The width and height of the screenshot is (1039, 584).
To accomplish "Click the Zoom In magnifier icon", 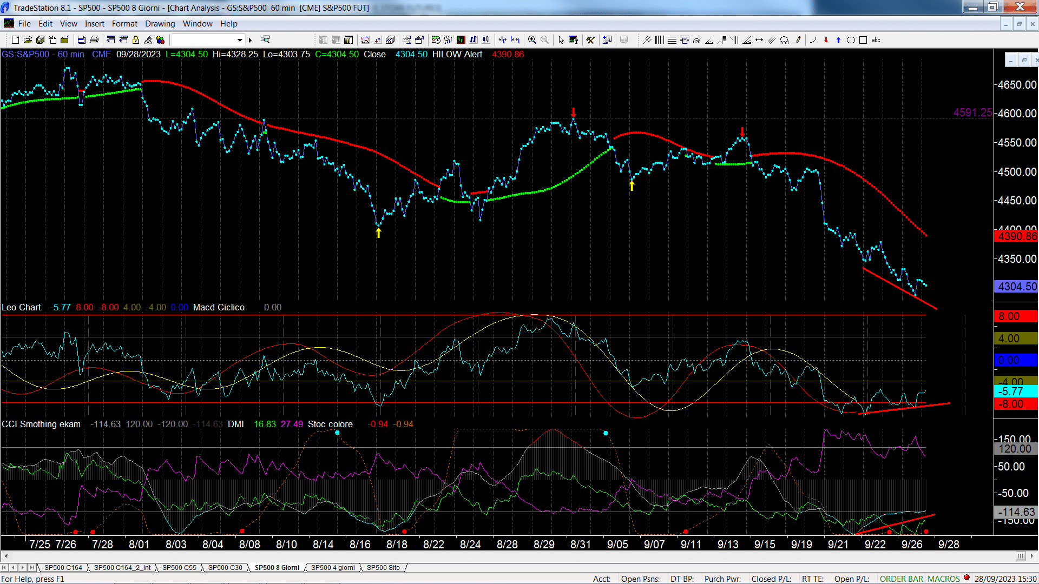I will tap(532, 40).
